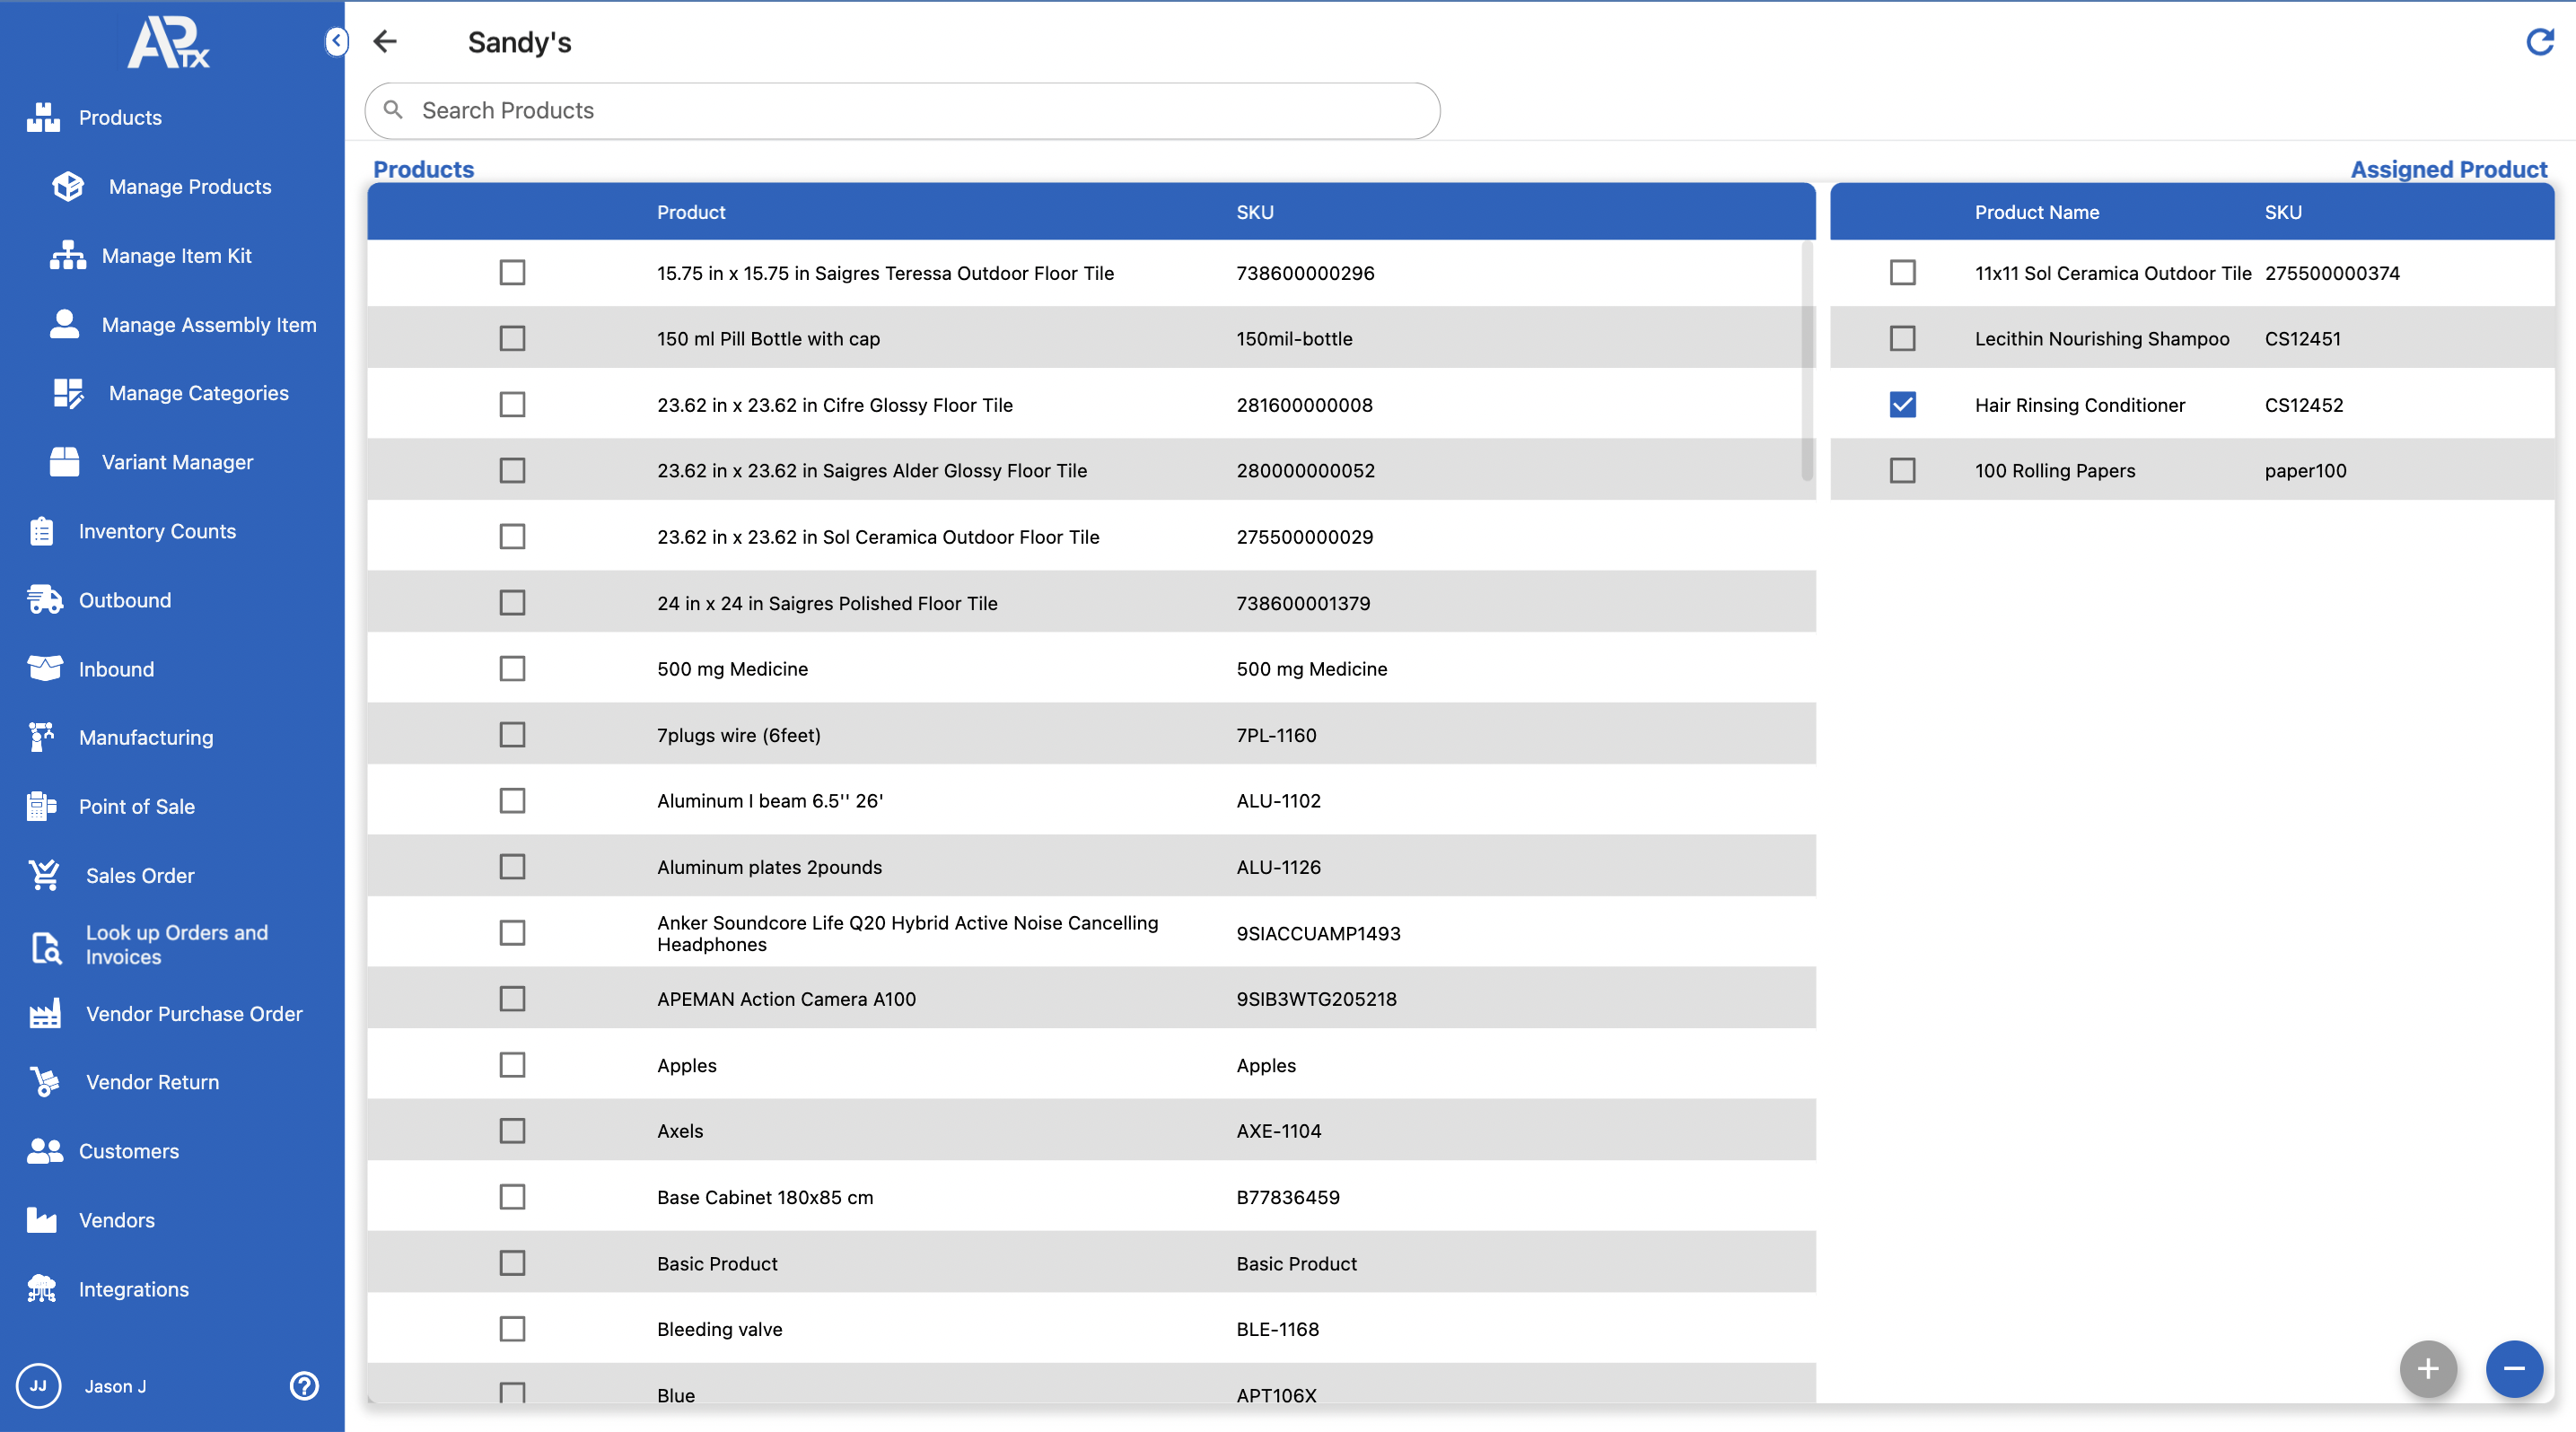2576x1432 pixels.
Task: Tick the Apples product checkbox
Action: (x=512, y=1065)
